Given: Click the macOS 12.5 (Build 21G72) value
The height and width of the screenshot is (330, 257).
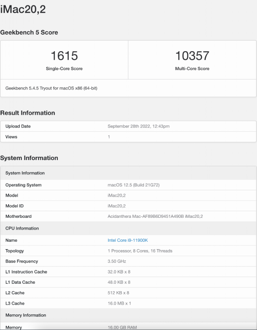Looking at the screenshot, I should (133, 185).
